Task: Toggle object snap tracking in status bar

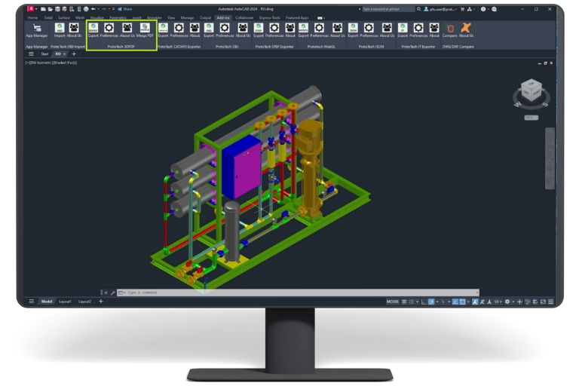Action: [x=455, y=302]
